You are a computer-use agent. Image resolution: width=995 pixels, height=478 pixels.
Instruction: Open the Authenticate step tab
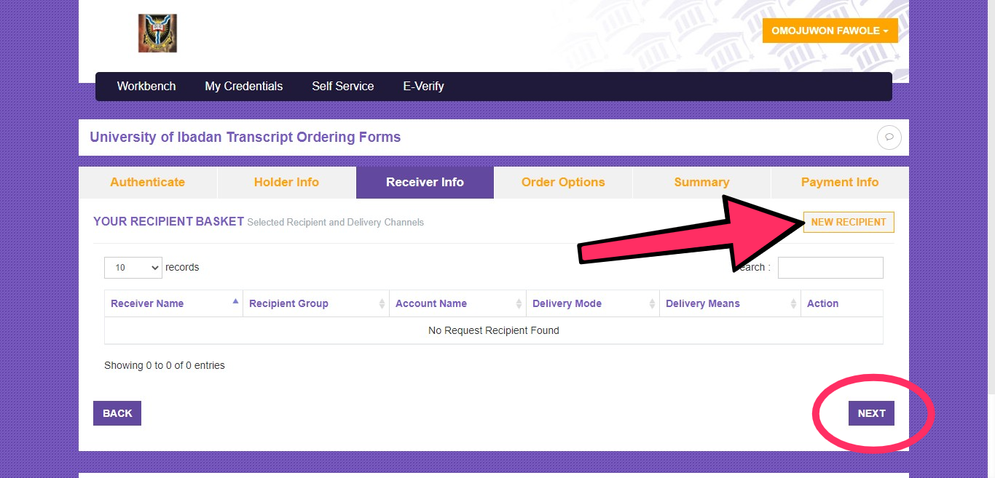(x=147, y=182)
